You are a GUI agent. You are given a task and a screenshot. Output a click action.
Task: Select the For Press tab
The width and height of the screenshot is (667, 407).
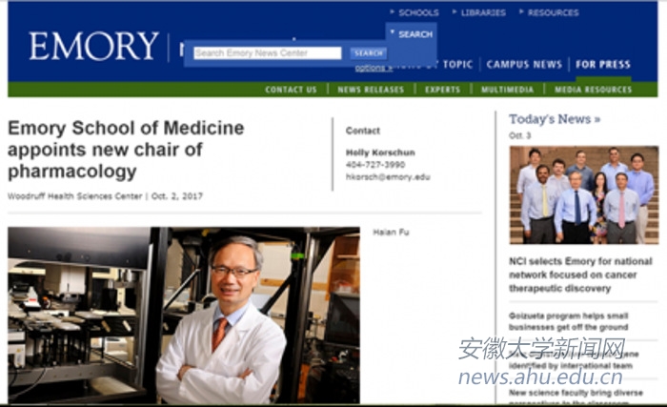(x=603, y=64)
